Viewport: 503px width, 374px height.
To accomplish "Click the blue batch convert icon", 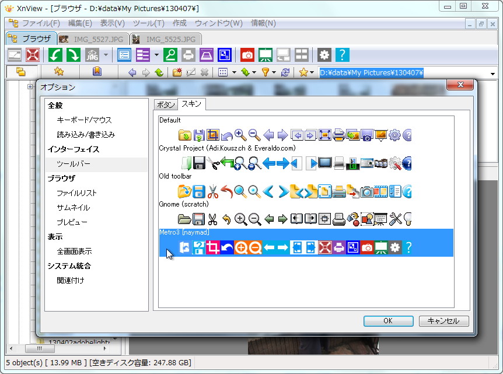I will 225,55.
